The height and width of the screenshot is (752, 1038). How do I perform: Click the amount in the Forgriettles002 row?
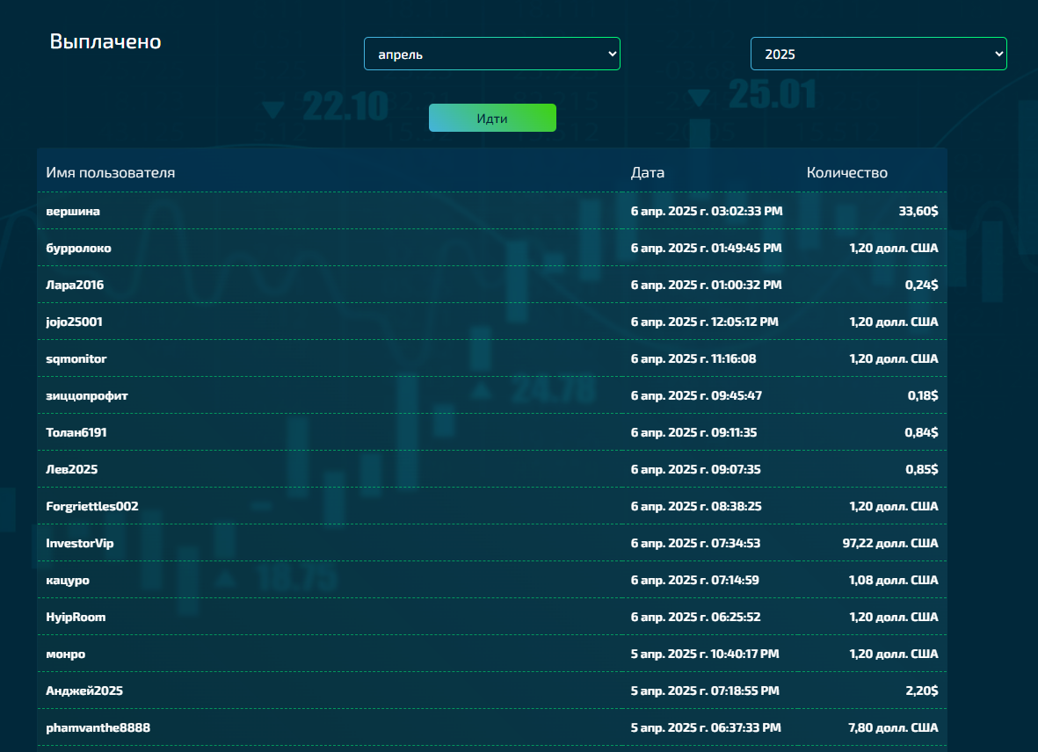(x=894, y=507)
